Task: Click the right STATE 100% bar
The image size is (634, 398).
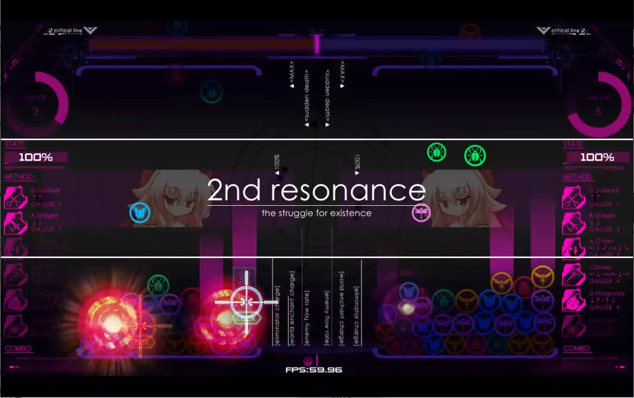Action: click(x=598, y=157)
